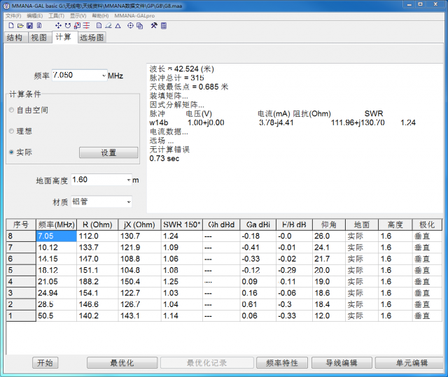Open the 帮助(H) menu
The width and height of the screenshot is (448, 377).
100,15
